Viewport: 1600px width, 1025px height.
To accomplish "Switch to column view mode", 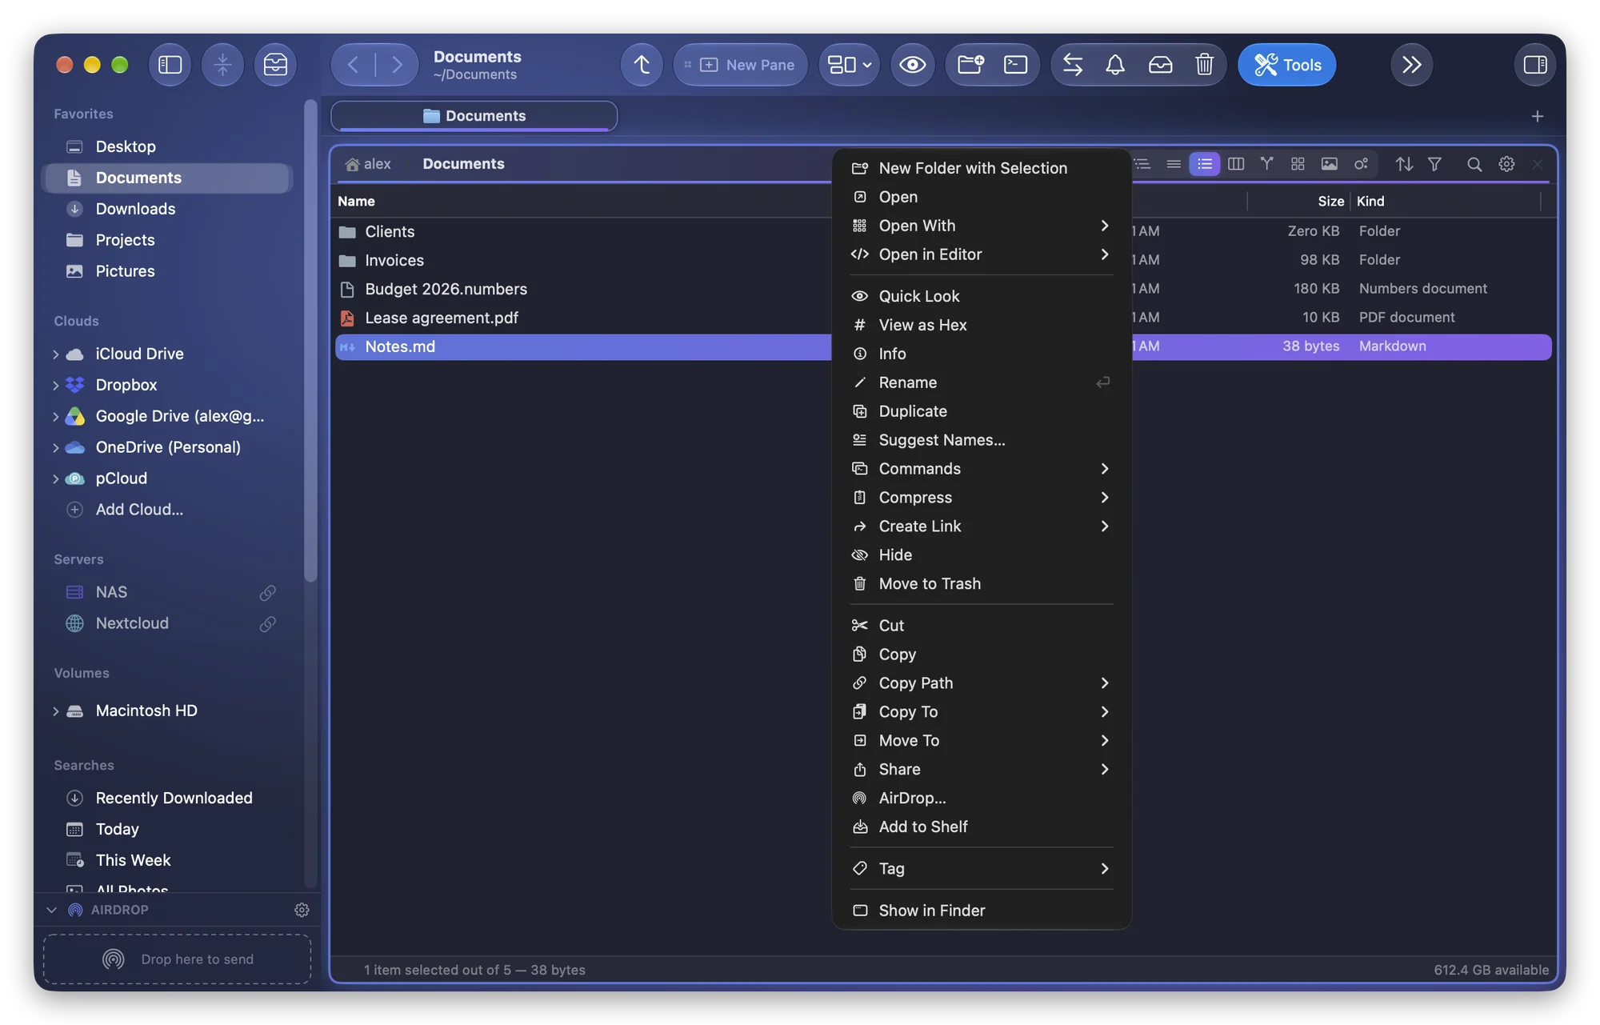I will [1235, 164].
